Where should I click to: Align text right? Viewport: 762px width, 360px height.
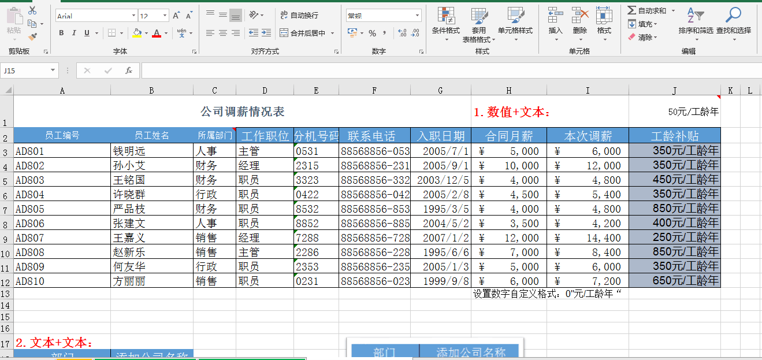tap(235, 33)
